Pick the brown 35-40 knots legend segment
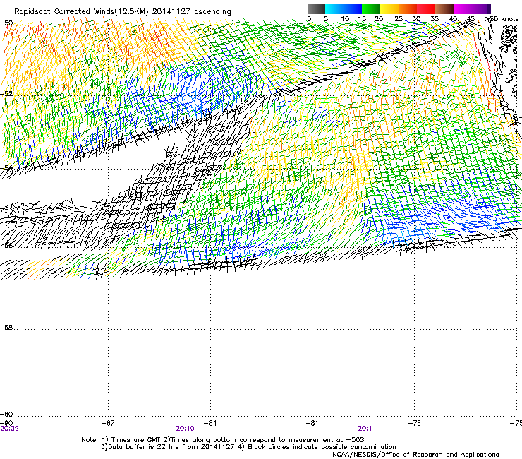Screen dimensions: 522x459 point(444,8)
